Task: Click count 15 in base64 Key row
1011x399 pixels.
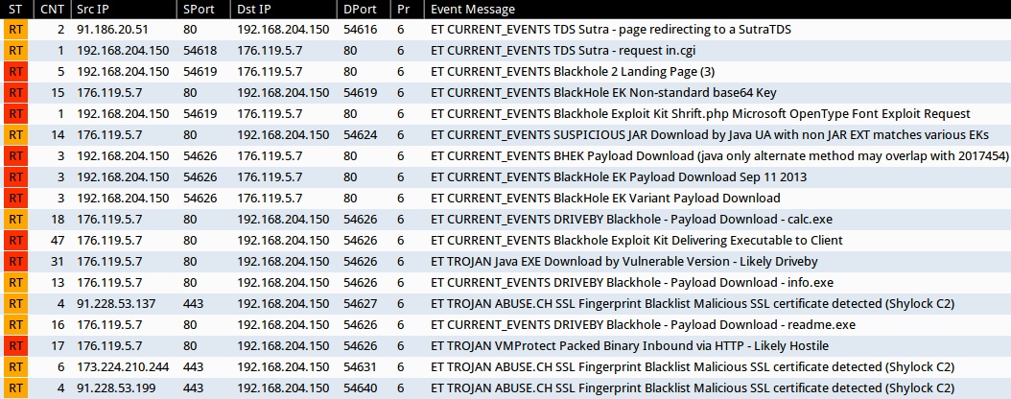Action: [58, 93]
